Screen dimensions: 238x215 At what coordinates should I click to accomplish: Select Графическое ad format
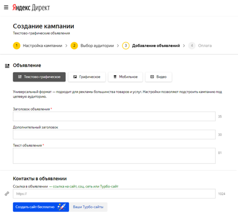point(87,77)
